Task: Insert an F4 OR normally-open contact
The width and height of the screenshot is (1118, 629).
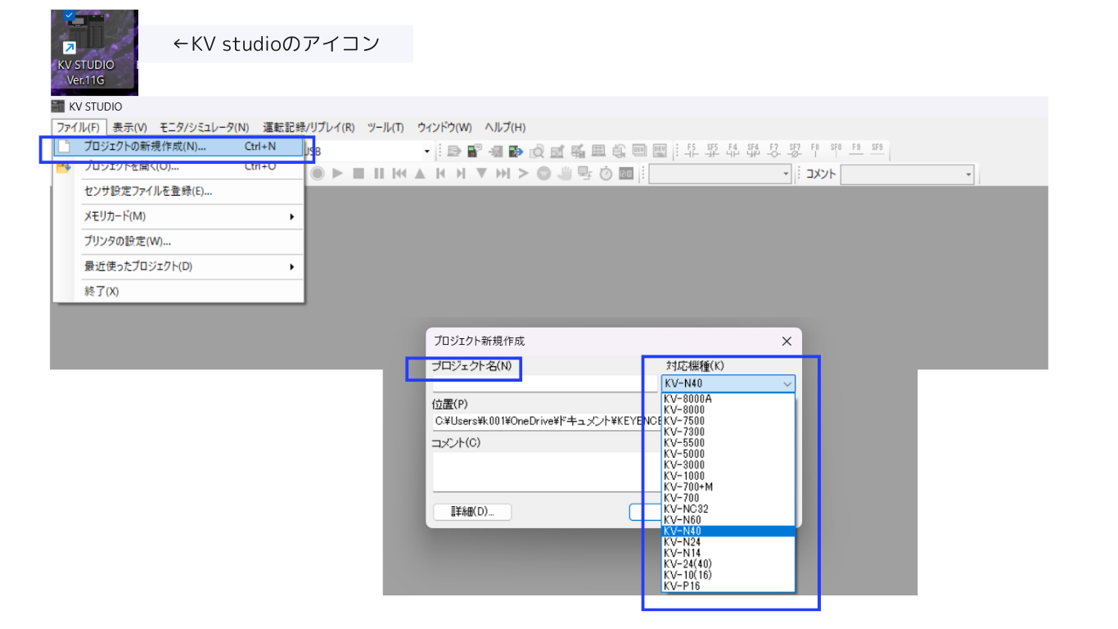Action: (x=733, y=151)
